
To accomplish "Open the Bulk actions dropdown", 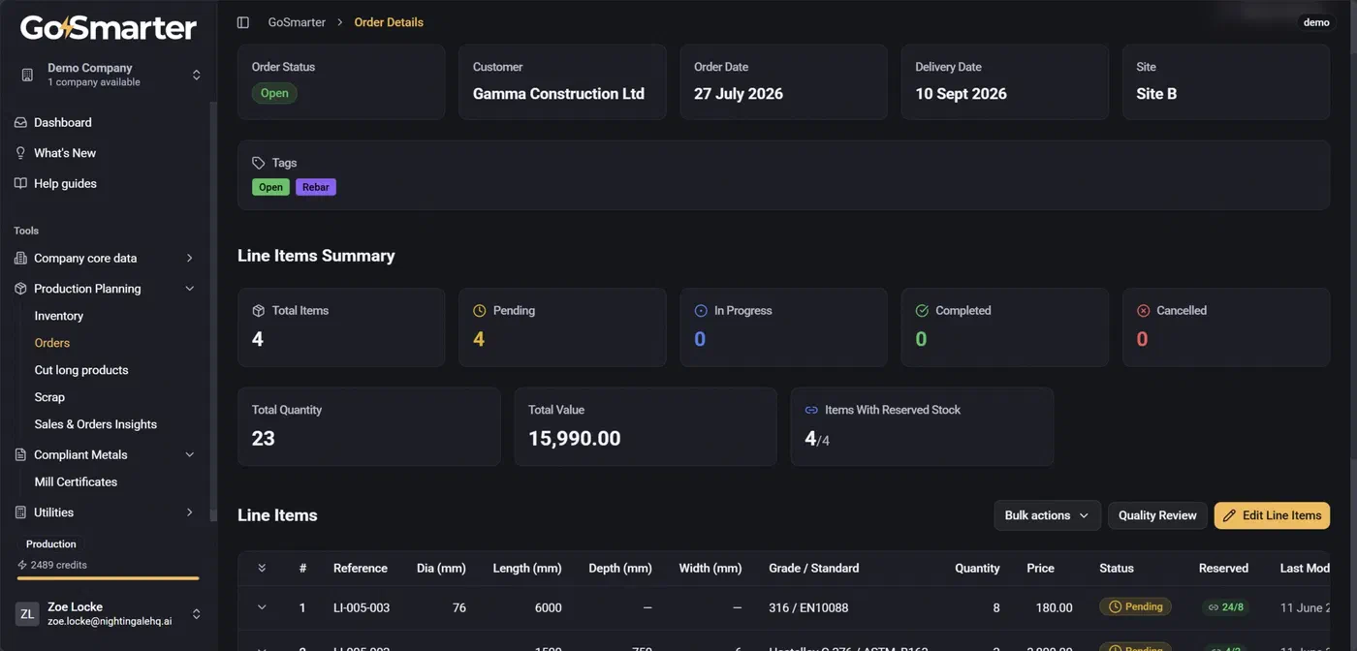I will tap(1047, 515).
